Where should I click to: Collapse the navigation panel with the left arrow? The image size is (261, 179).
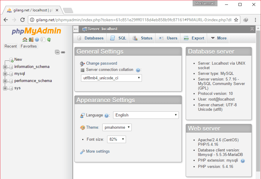tap(76, 29)
